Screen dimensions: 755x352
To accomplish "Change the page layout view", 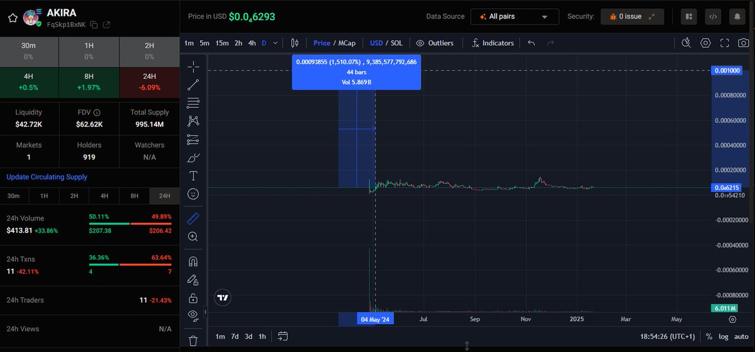I will pyautogui.click(x=689, y=16).
